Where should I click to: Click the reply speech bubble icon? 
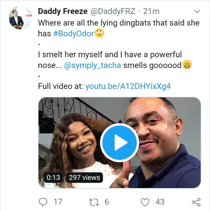(x=43, y=202)
